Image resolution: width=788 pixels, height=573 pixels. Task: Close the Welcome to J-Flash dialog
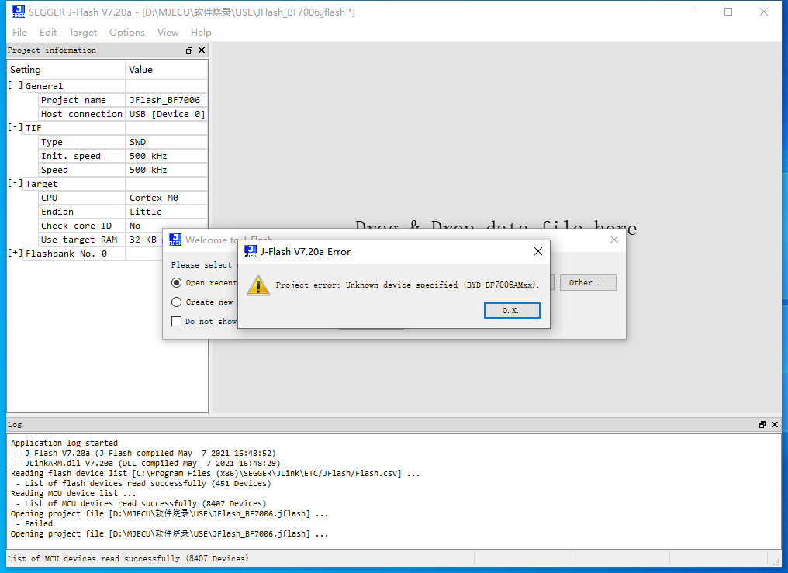coord(614,240)
